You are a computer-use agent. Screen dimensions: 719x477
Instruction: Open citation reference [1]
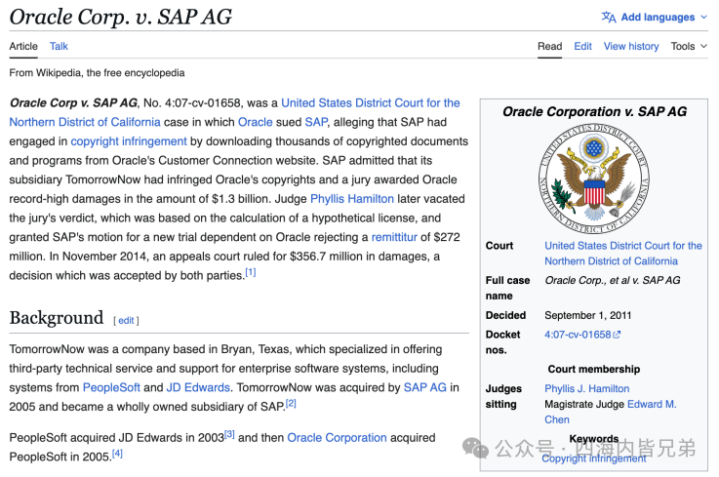click(251, 272)
